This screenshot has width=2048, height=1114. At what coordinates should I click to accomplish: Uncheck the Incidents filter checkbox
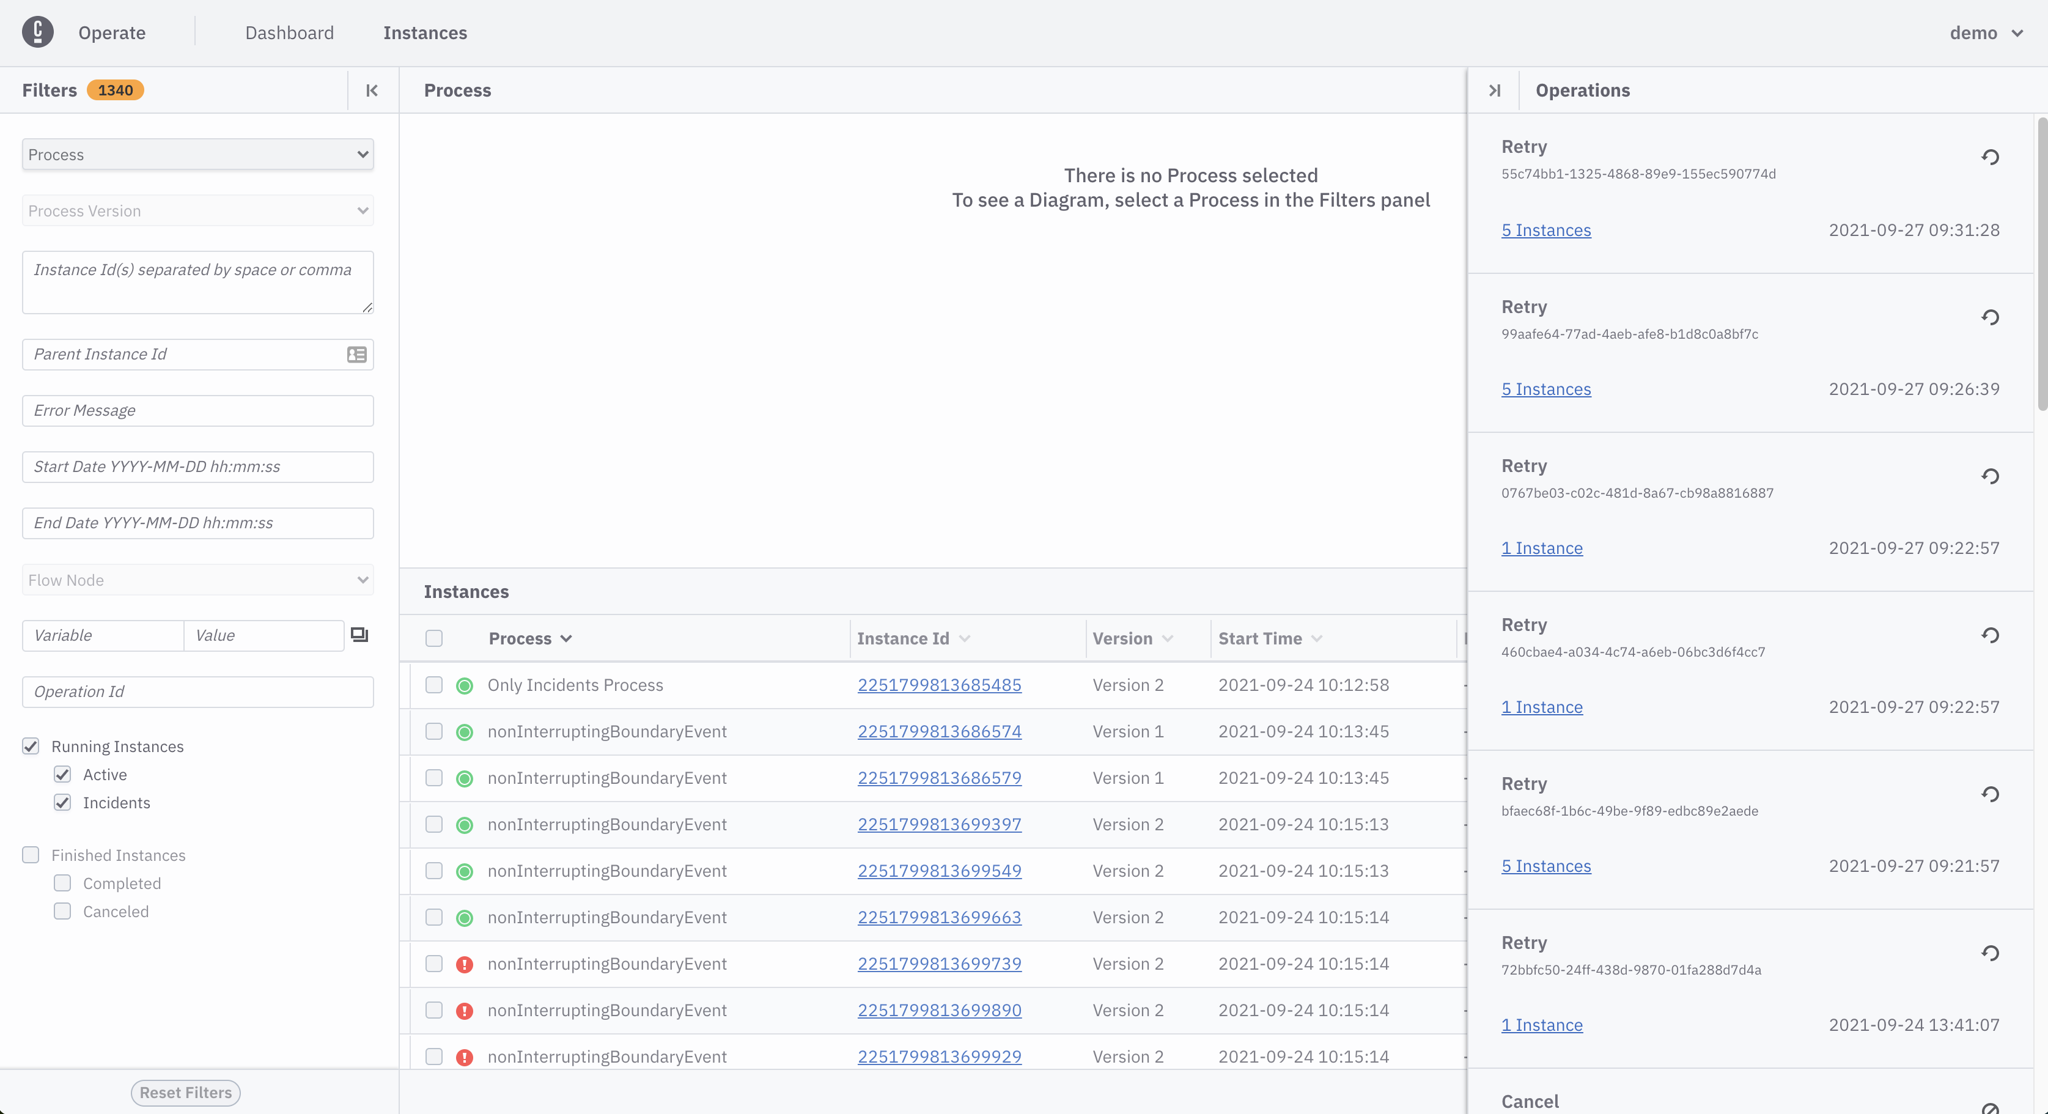(x=62, y=802)
